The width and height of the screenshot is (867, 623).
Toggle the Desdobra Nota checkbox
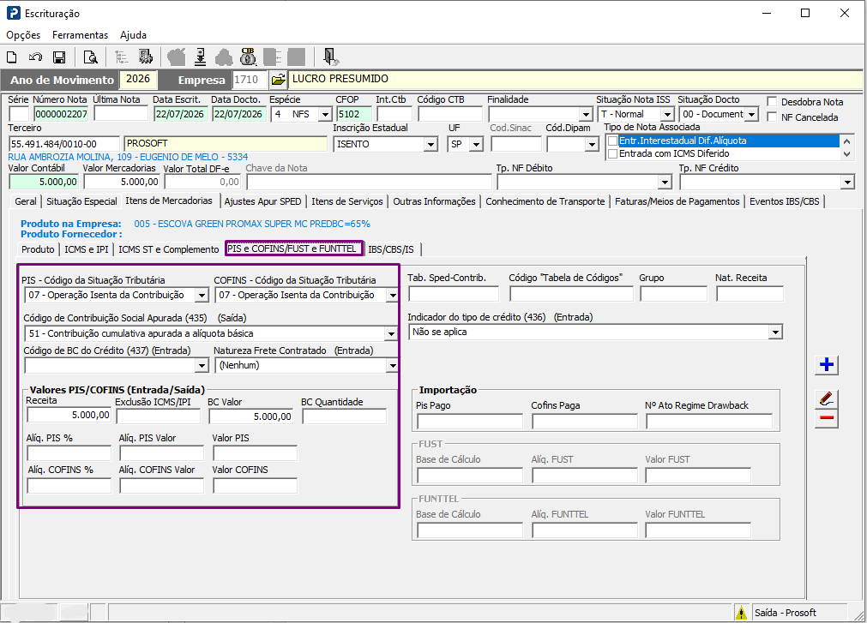pos(772,102)
